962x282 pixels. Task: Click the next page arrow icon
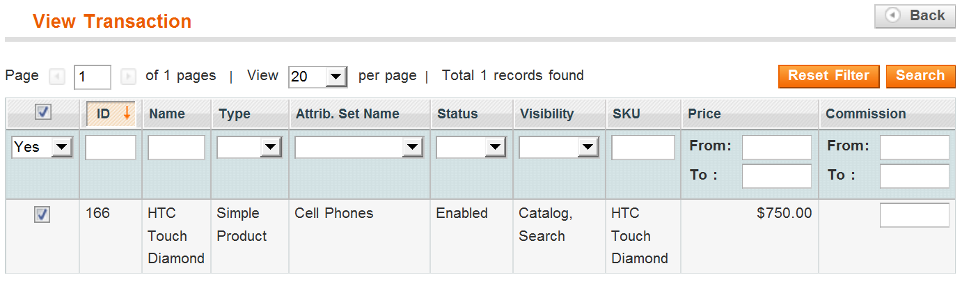pos(128,77)
